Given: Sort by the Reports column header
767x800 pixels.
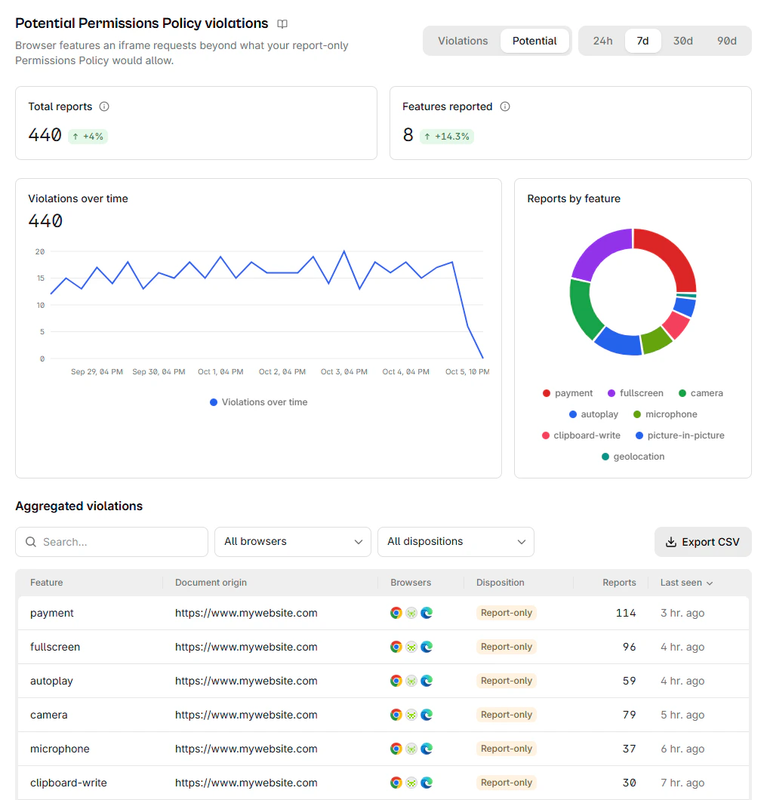Looking at the screenshot, I should (619, 583).
